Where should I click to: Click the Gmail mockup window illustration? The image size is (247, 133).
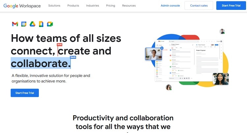[189, 61]
